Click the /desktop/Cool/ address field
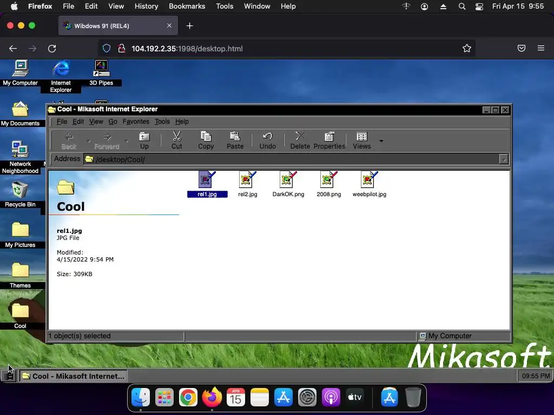The width and height of the screenshot is (554, 415). (x=291, y=159)
